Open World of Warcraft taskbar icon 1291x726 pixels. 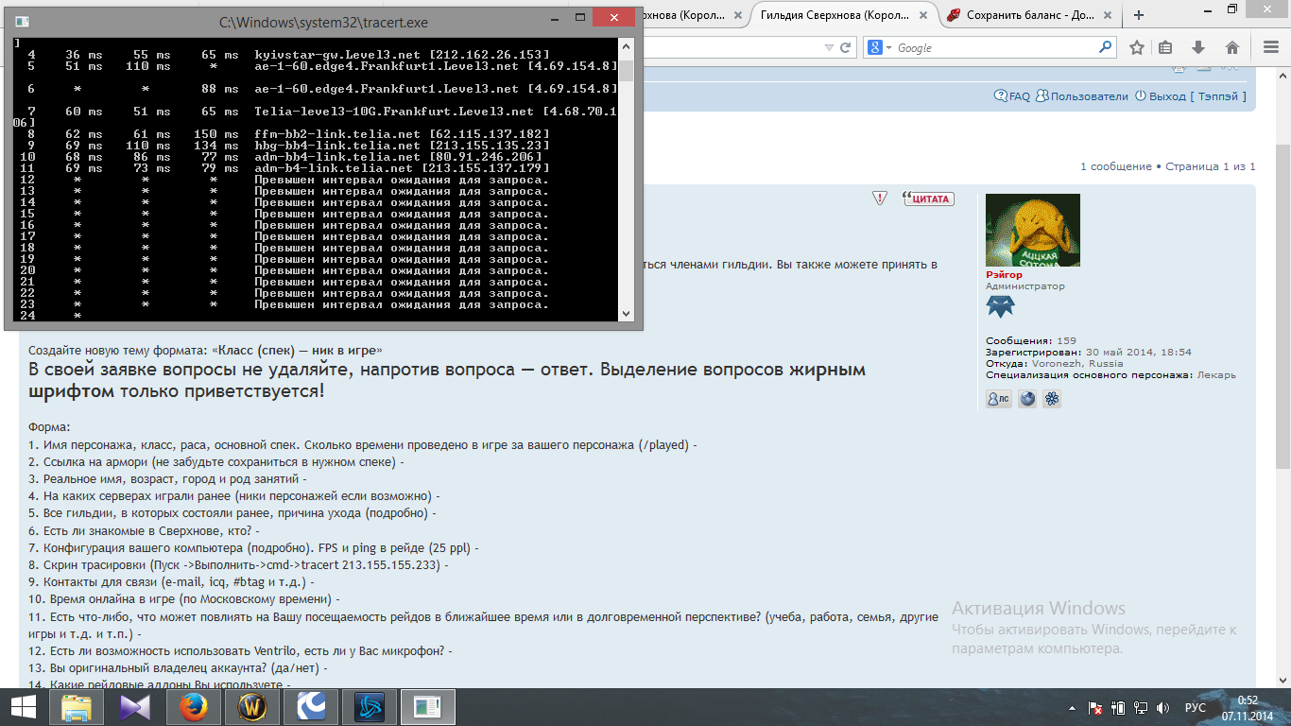(x=251, y=707)
